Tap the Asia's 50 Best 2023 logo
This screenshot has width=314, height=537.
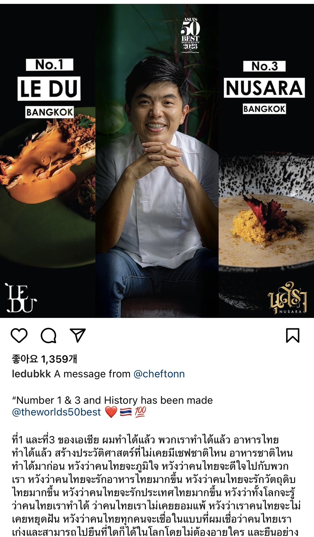coord(190,36)
